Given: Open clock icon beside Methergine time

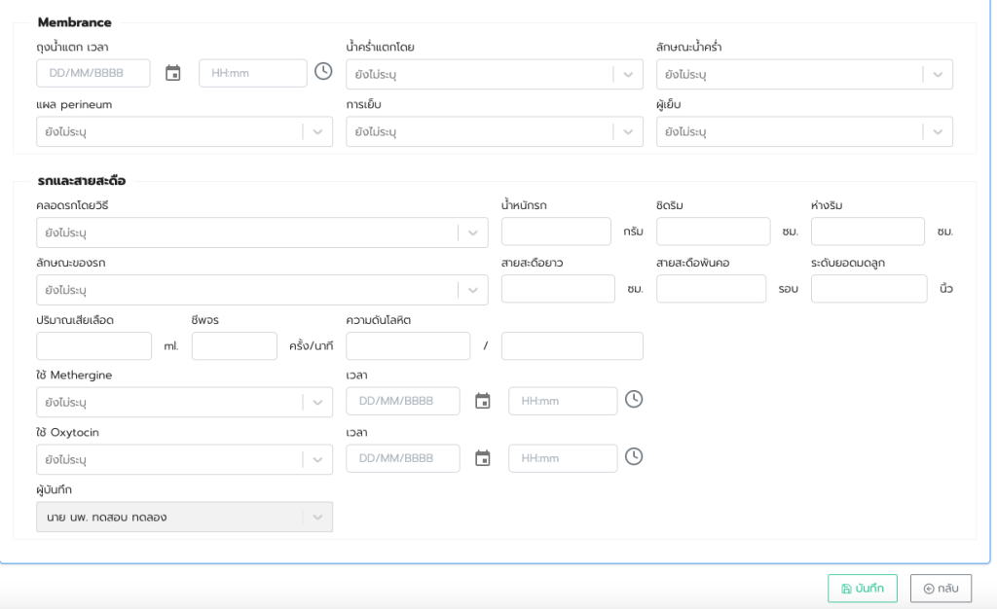Looking at the screenshot, I should click(x=634, y=400).
